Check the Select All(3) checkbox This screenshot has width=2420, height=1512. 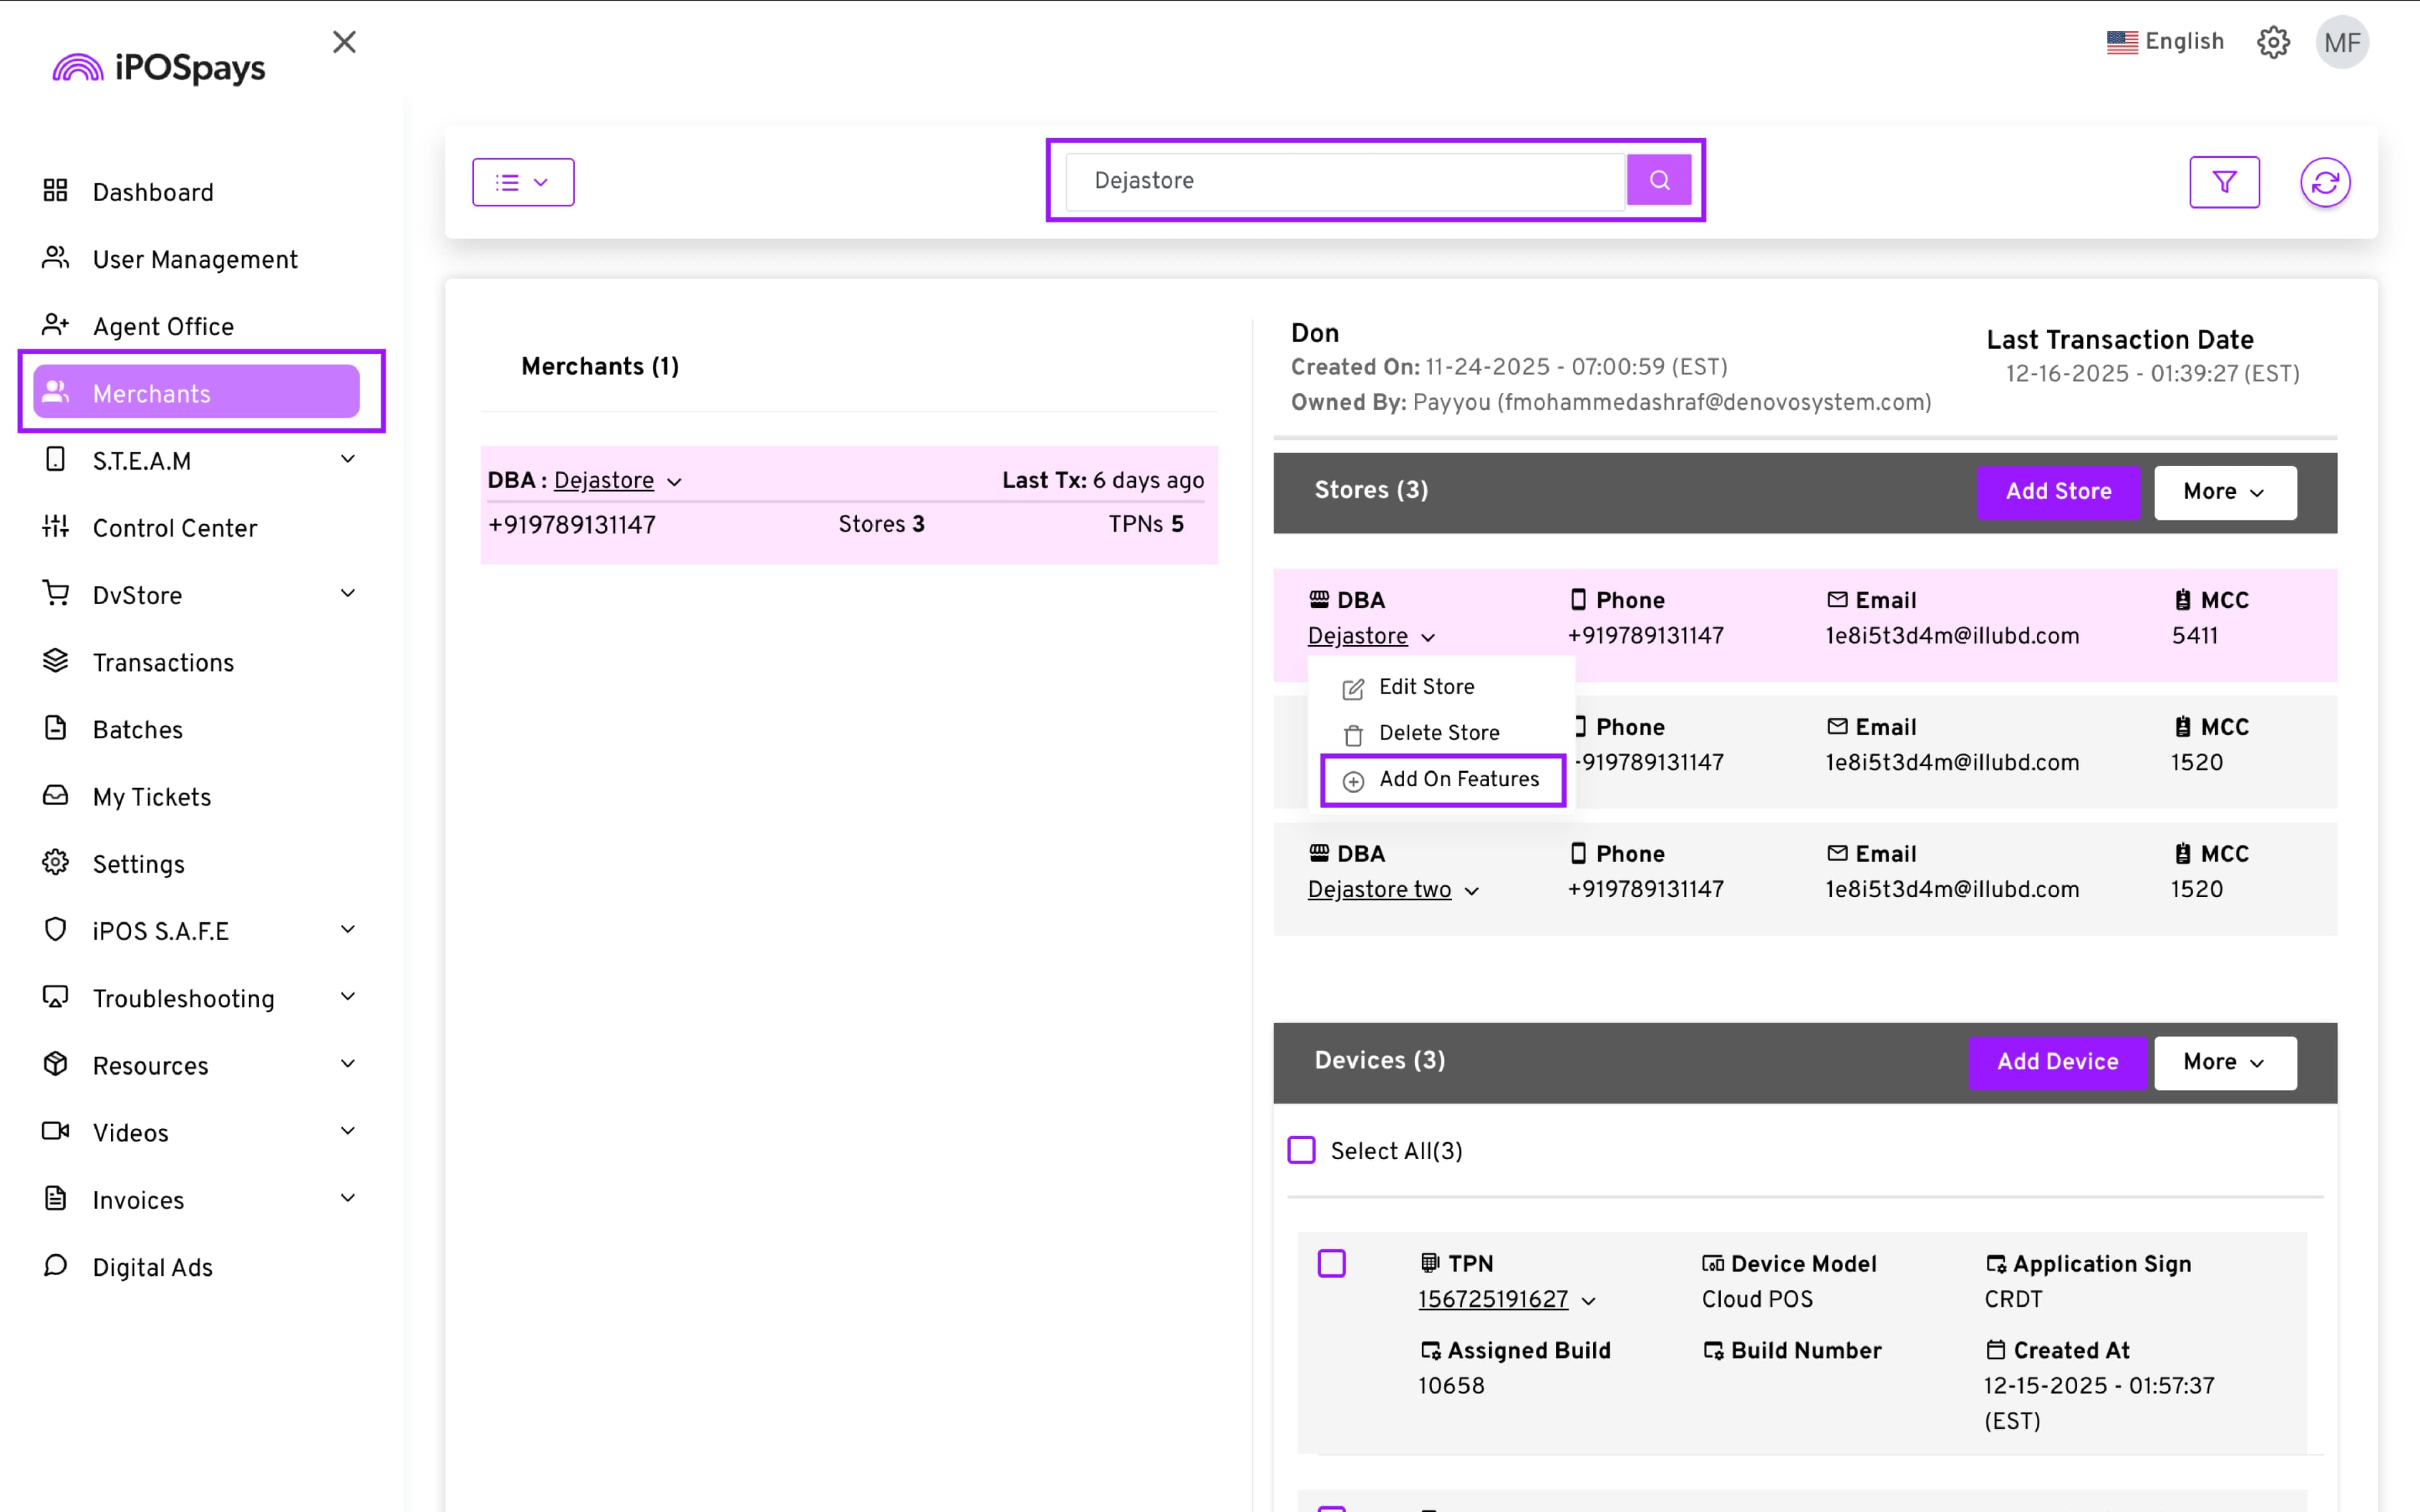pyautogui.click(x=1301, y=1150)
